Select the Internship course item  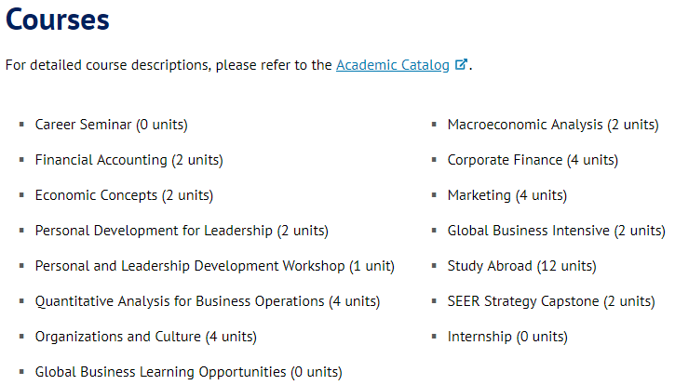pos(507,337)
